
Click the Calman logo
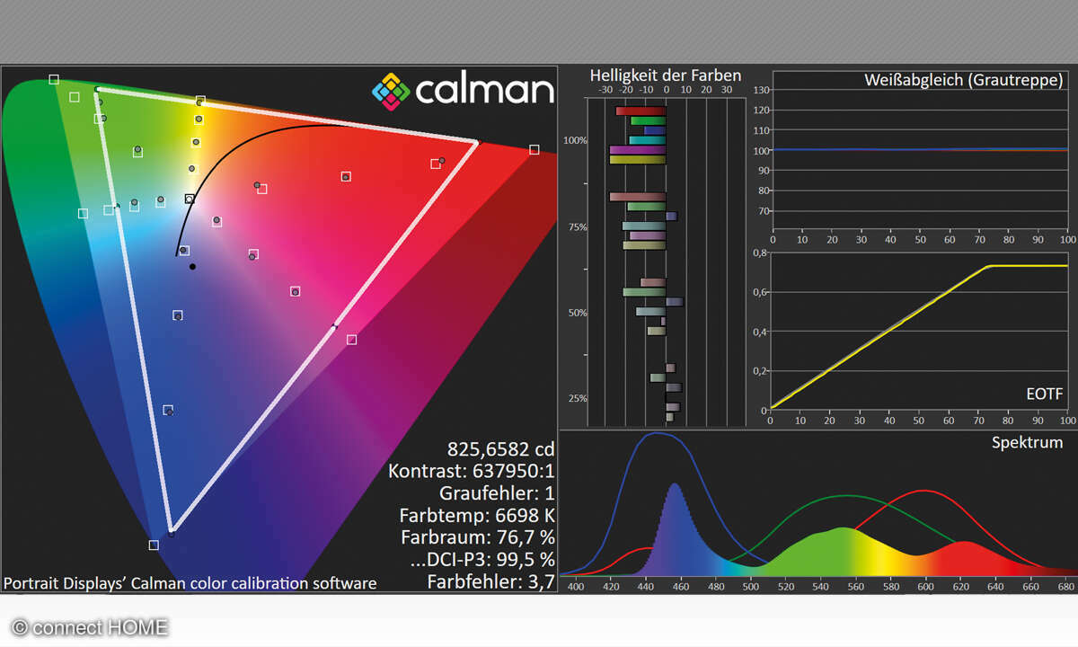pos(463,91)
